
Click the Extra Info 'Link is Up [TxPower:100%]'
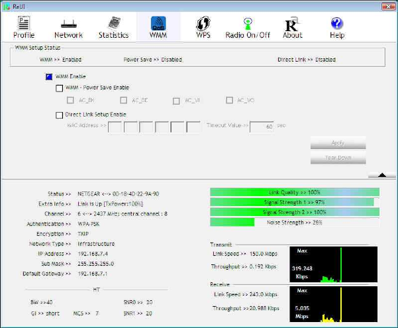110,204
